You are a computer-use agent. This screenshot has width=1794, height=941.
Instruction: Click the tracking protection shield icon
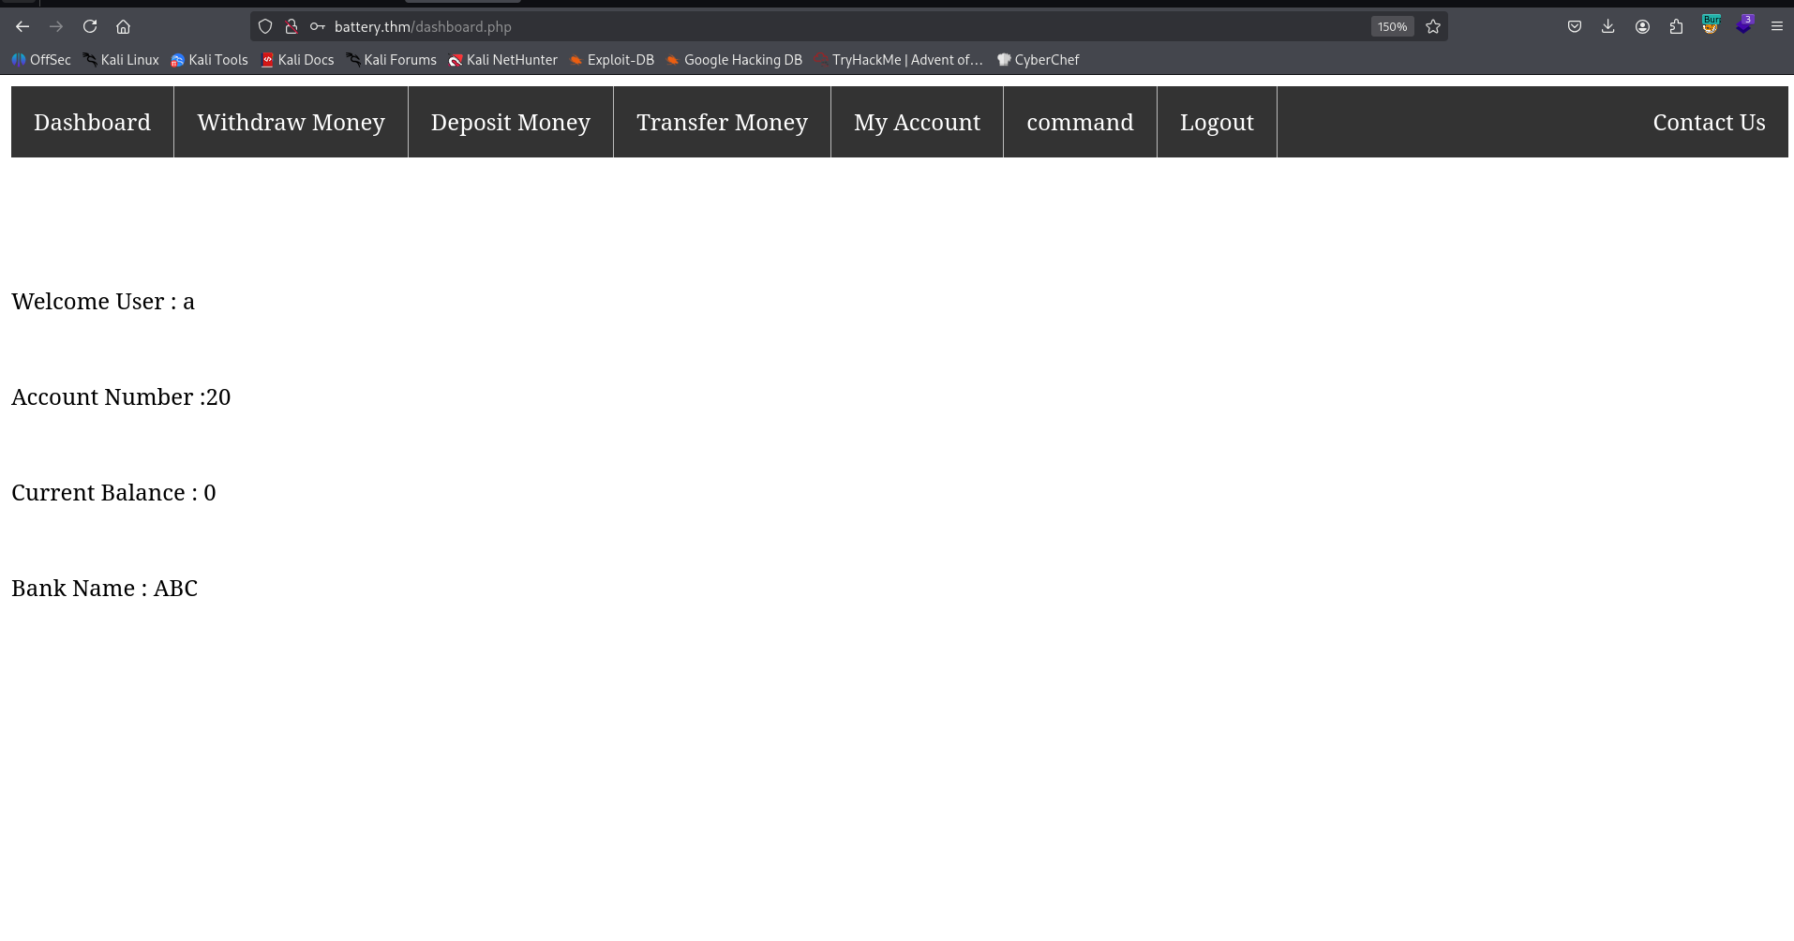[x=264, y=26]
